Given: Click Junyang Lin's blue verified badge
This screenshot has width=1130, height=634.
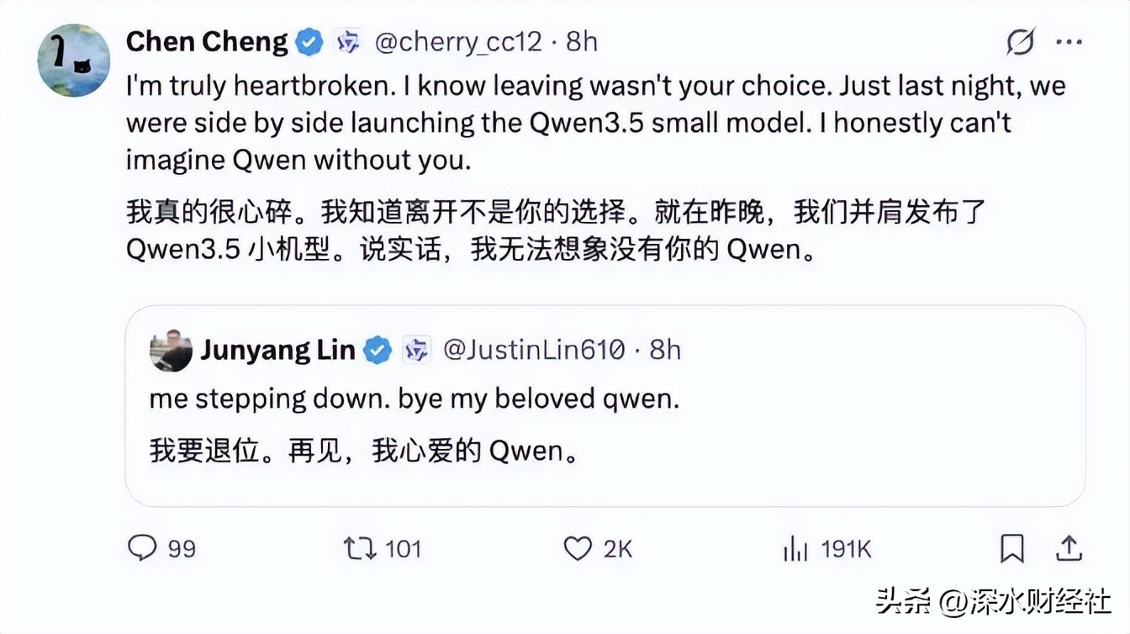Looking at the screenshot, I should click(378, 350).
